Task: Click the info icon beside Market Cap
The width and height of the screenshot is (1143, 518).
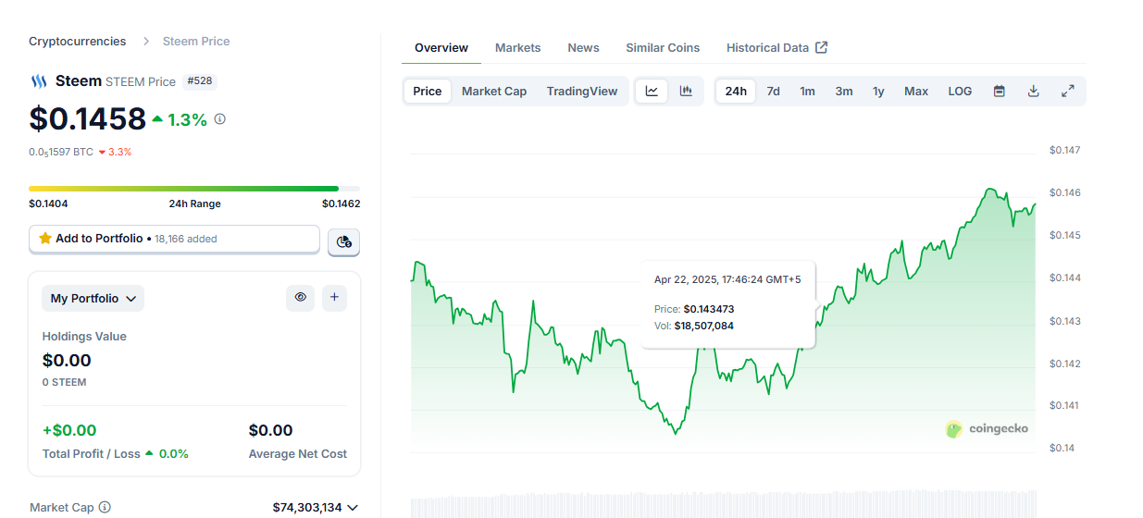Action: [x=105, y=507]
